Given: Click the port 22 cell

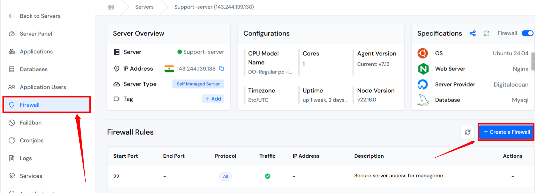Looking at the screenshot, I should (x=116, y=176).
